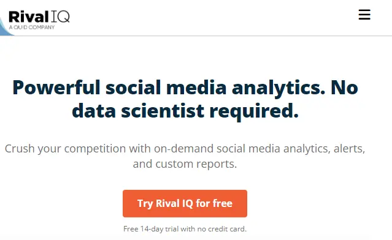Start trial via 'Try Rival IQ for free'
Image resolution: width=392 pixels, height=240 pixels.
click(185, 203)
